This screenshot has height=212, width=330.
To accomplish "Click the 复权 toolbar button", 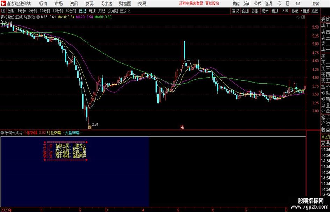I will point(235,11).
